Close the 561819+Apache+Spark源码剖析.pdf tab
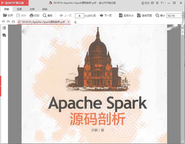185x144 pixels. (68, 22)
